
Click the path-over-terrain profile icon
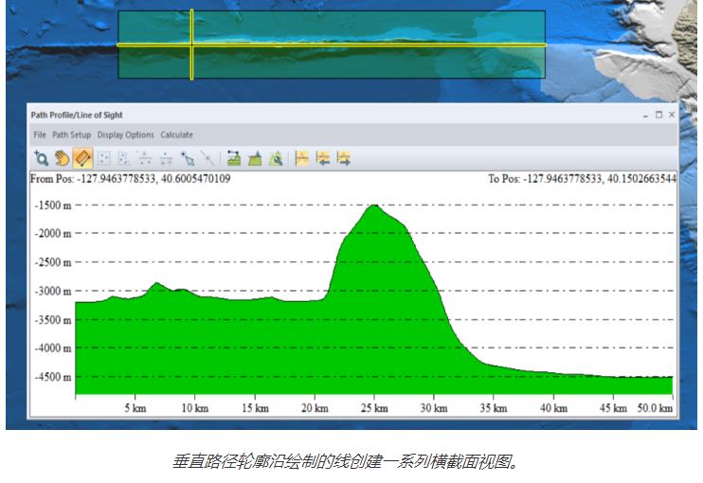(x=234, y=158)
